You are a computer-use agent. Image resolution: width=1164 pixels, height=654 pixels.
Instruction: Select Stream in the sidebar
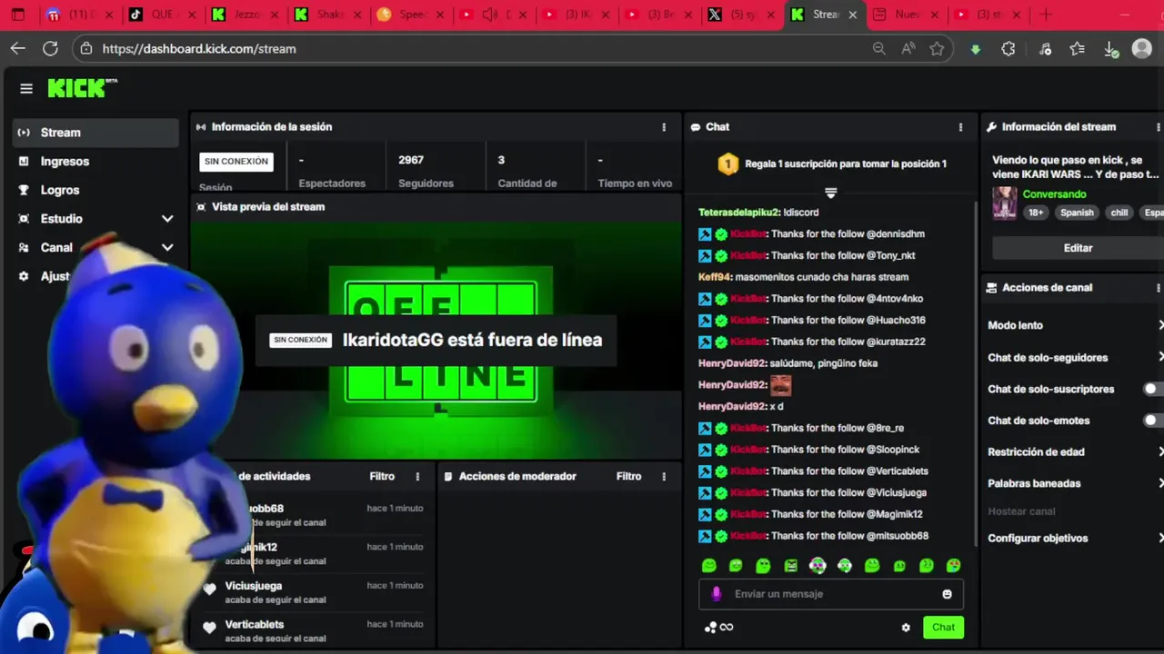(x=95, y=133)
